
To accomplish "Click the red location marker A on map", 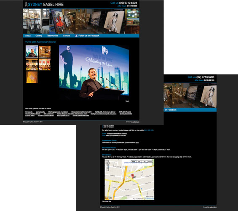I will [133, 176].
